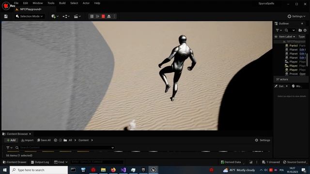The image size is (310, 174).
Task: Open the quick add content dropdown
Action: click(x=55, y=16)
